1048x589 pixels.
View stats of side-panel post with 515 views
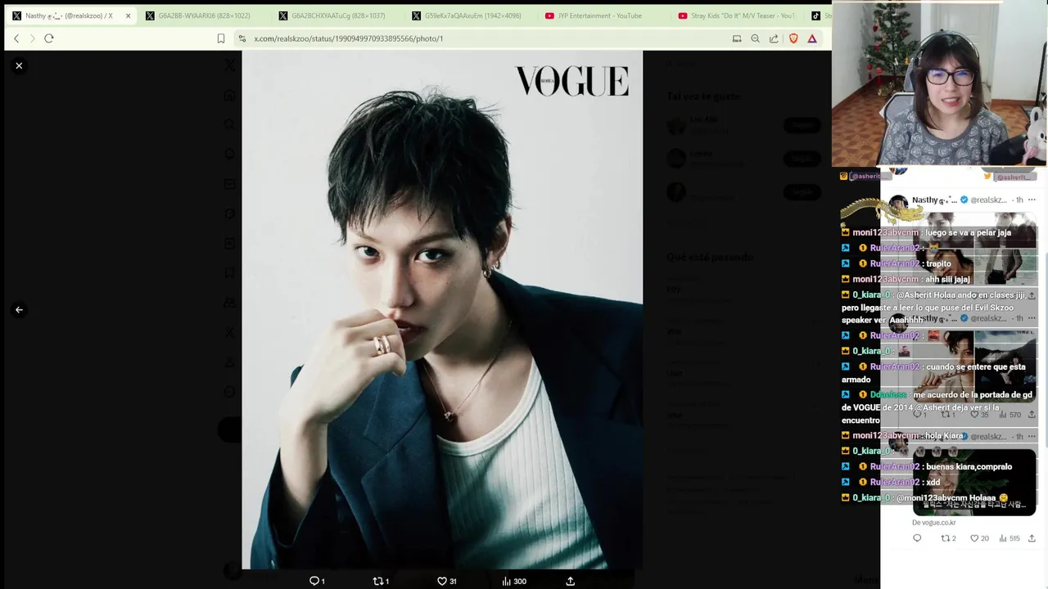click(1010, 538)
